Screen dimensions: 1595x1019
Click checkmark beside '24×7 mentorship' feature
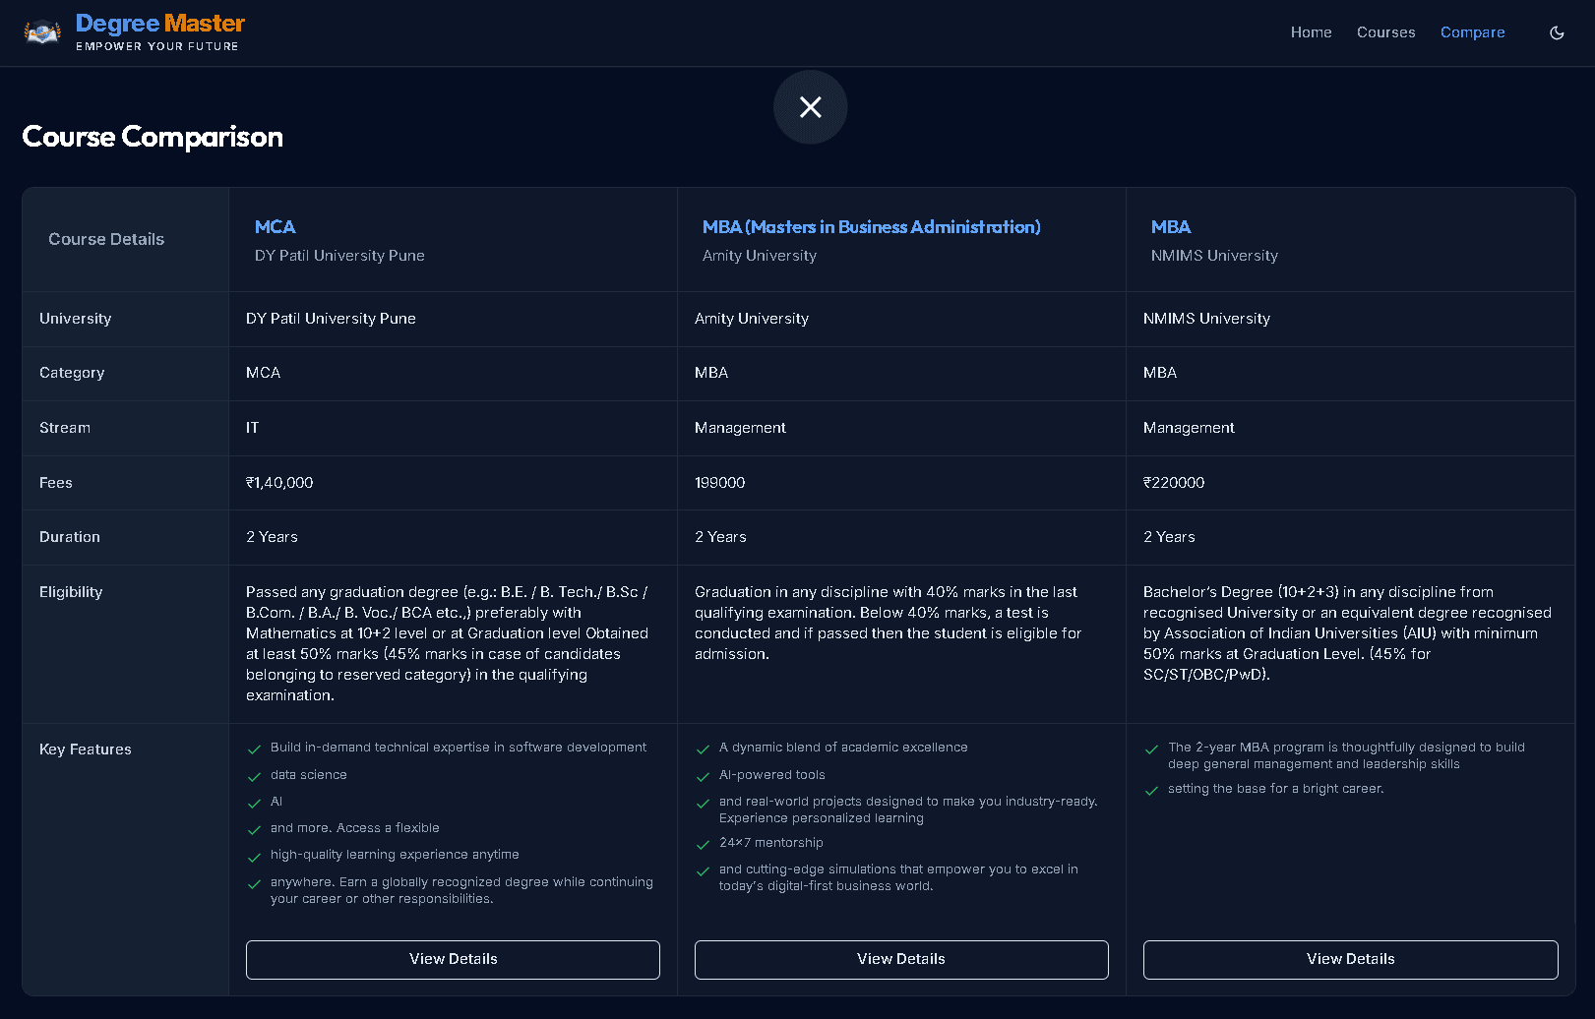pyautogui.click(x=703, y=845)
